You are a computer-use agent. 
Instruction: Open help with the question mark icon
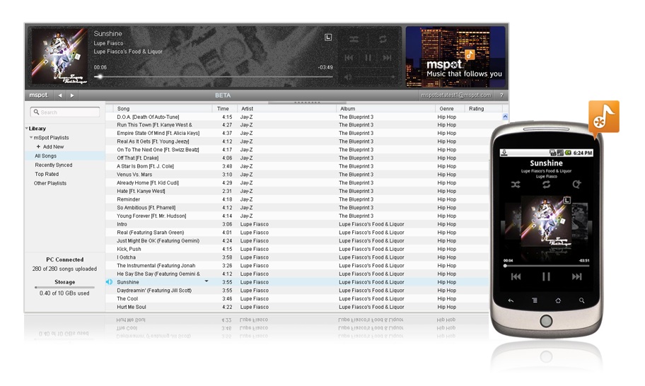point(501,95)
